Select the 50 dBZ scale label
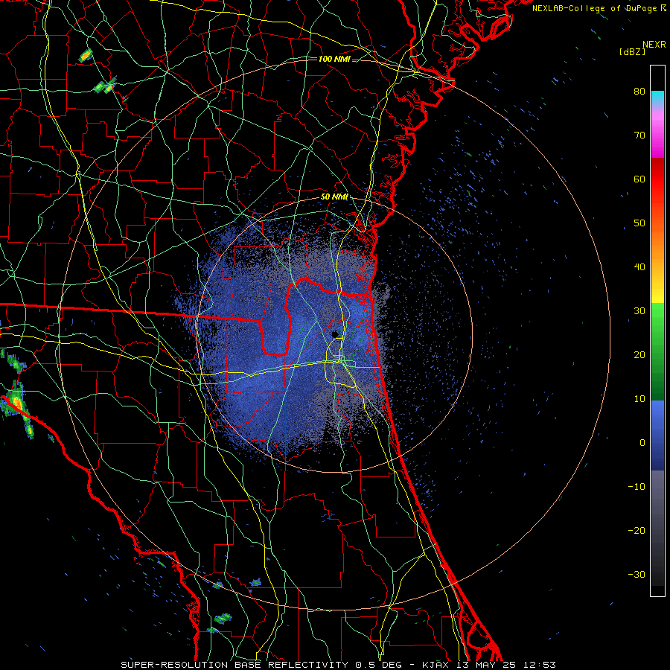The height and width of the screenshot is (670, 670). (639, 223)
